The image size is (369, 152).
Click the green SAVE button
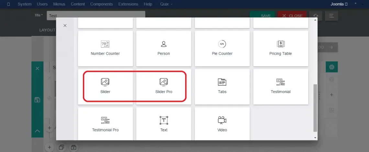click(262, 16)
